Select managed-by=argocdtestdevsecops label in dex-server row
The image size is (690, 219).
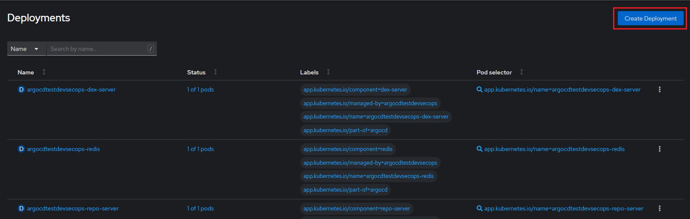370,103
